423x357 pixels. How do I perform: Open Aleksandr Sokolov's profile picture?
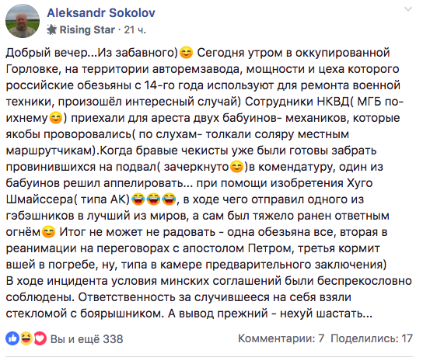[23, 21]
